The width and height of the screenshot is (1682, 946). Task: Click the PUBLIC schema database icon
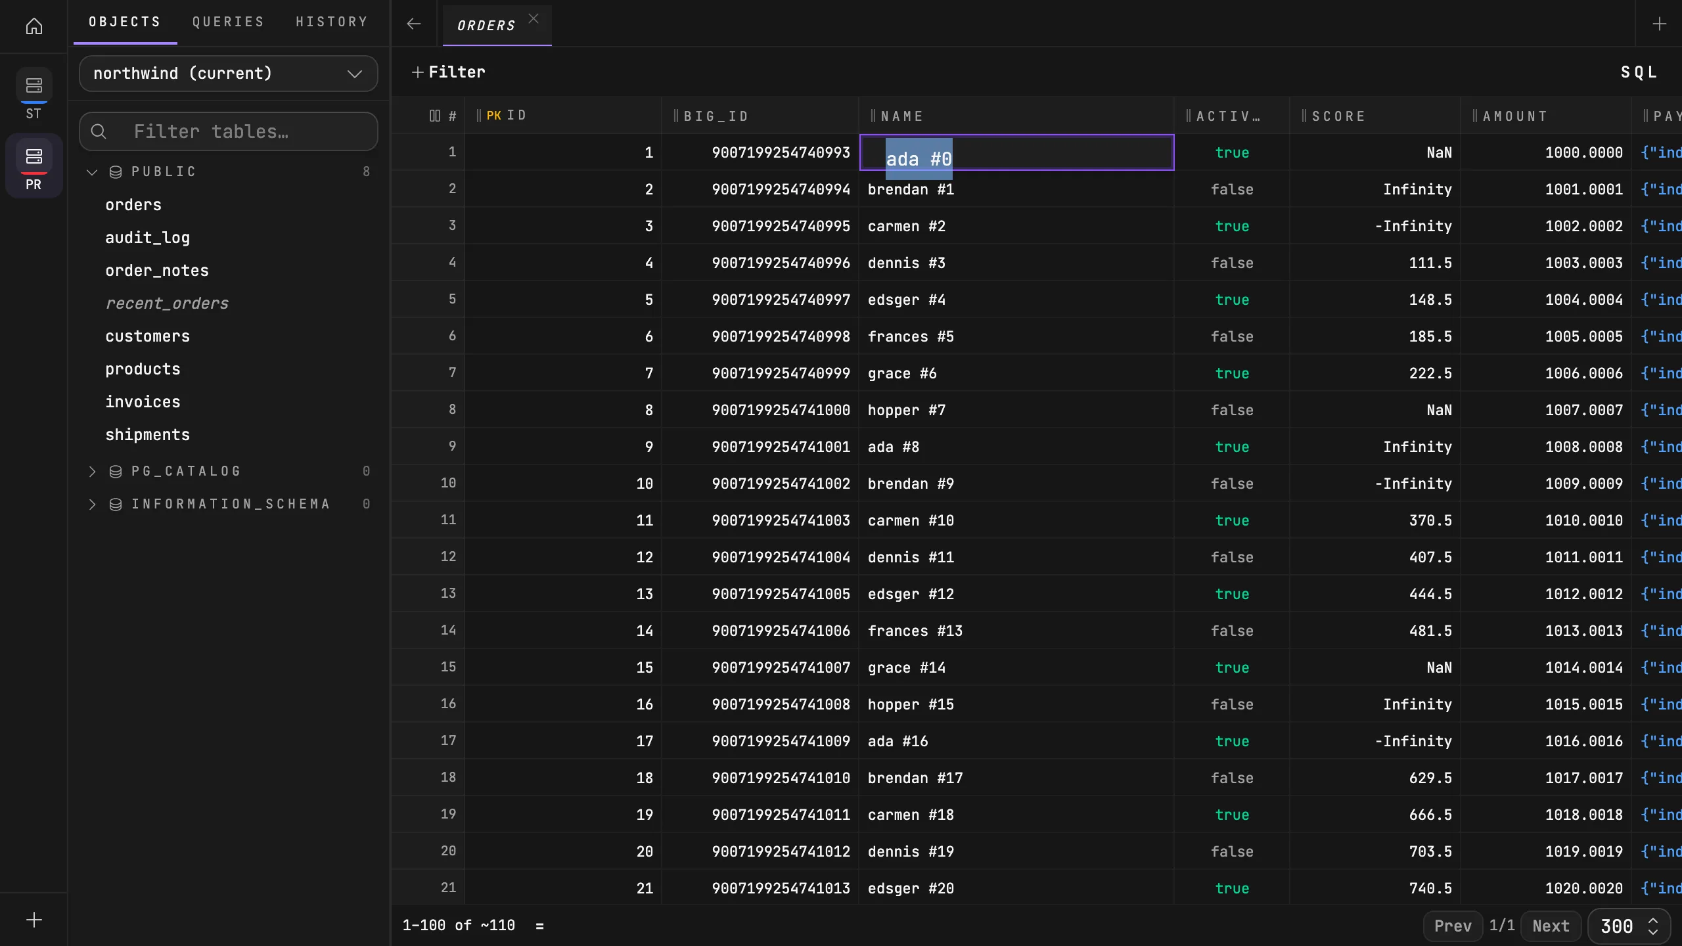(116, 171)
